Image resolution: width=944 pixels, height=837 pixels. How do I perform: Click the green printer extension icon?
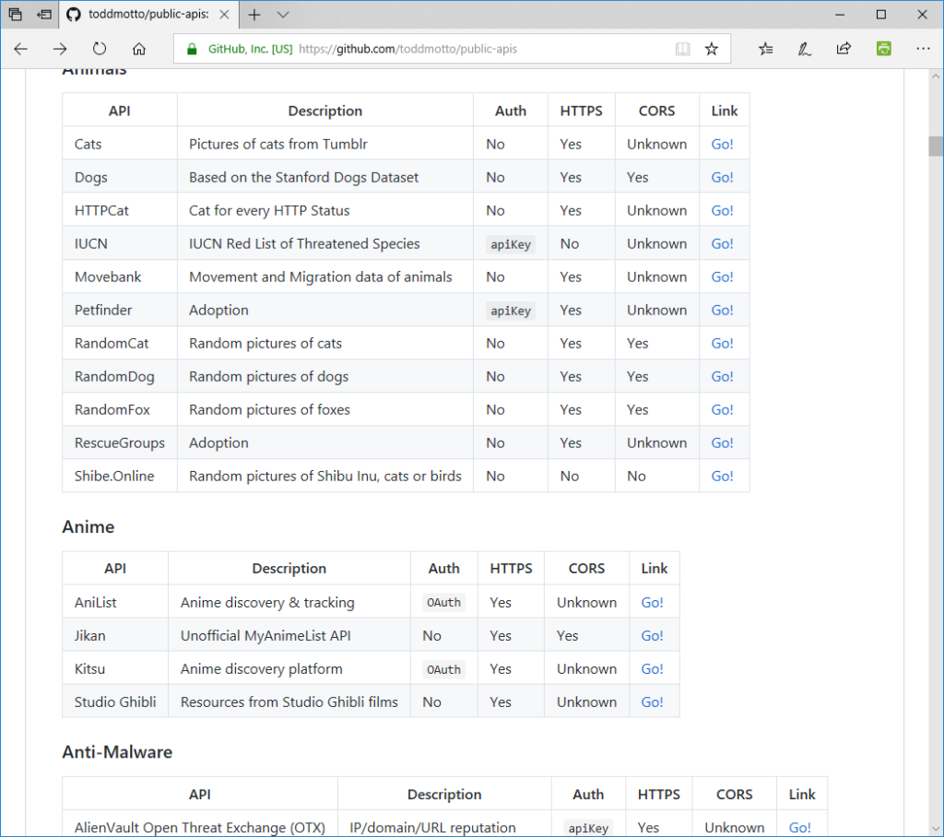click(x=884, y=49)
